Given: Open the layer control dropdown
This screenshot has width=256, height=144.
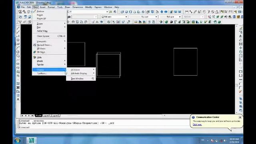Looking at the screenshot, I should (x=107, y=12).
